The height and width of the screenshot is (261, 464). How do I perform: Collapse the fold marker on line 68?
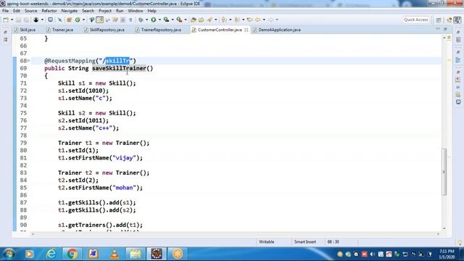click(x=29, y=61)
